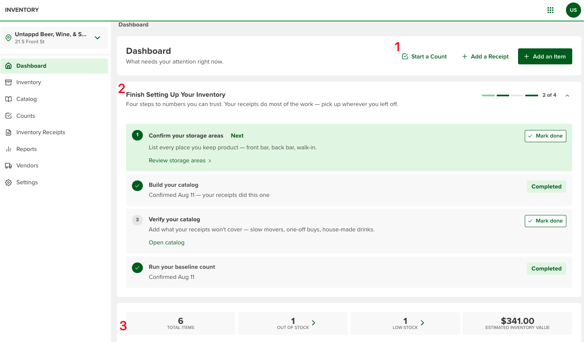
Task: Click the Catalog book icon
Action: 8,99
